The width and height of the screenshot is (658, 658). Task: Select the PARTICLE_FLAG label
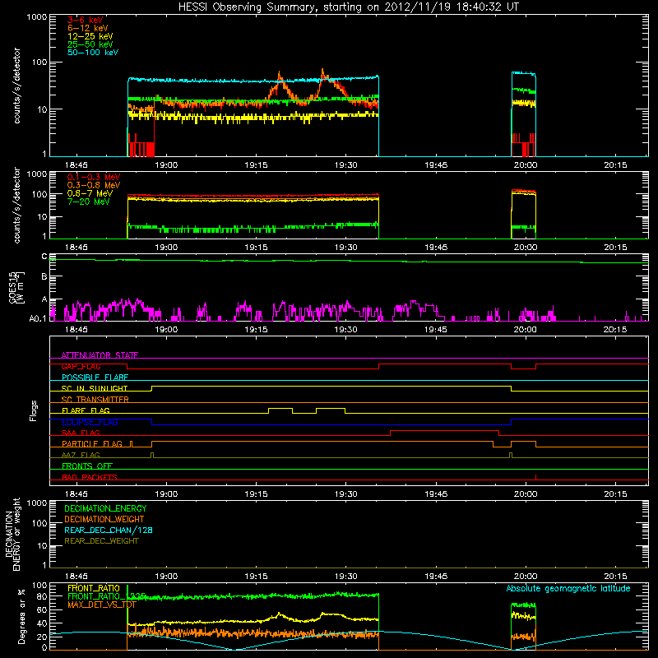click(x=92, y=443)
